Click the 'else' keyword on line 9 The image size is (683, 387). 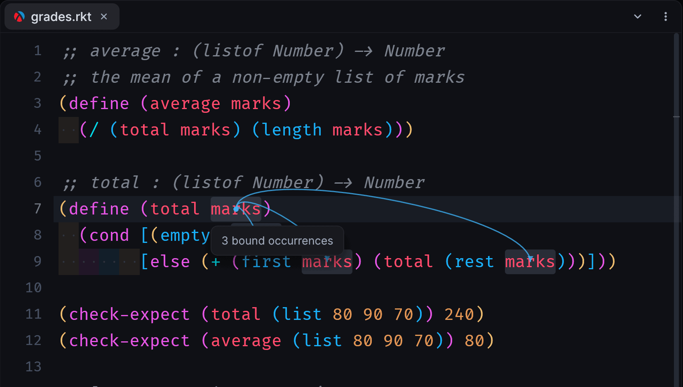pos(170,262)
